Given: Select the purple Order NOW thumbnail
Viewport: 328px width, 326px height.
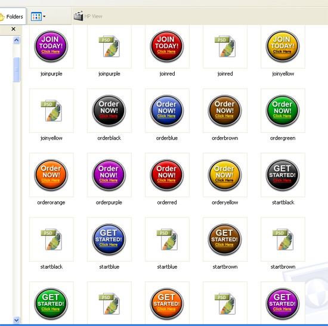Looking at the screenshot, I should [109, 175].
